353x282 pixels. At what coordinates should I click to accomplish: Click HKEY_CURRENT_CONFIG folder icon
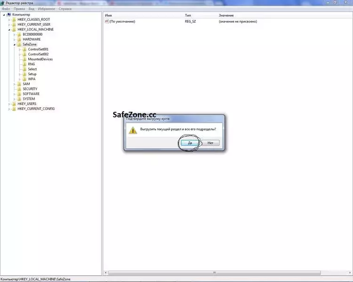point(14,109)
